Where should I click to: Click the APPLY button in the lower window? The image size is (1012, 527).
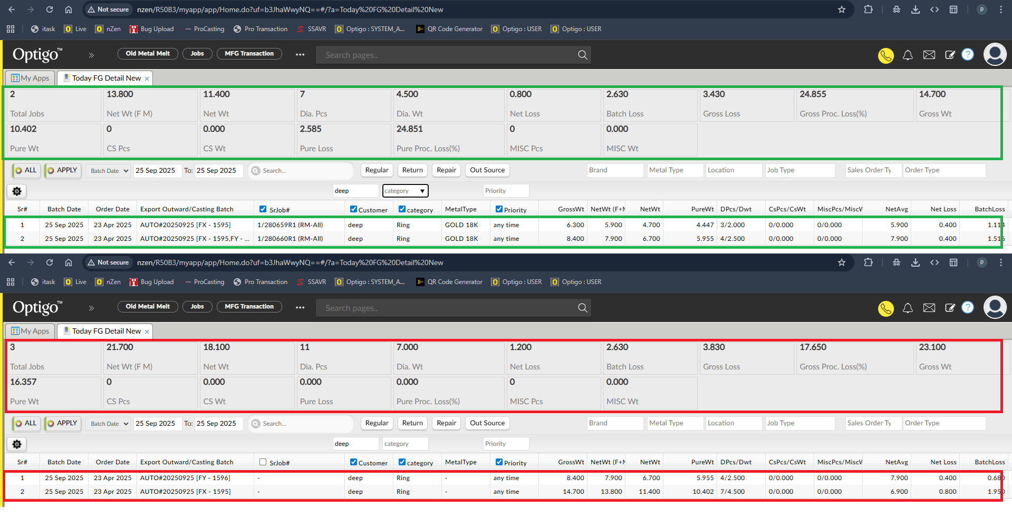[62, 423]
